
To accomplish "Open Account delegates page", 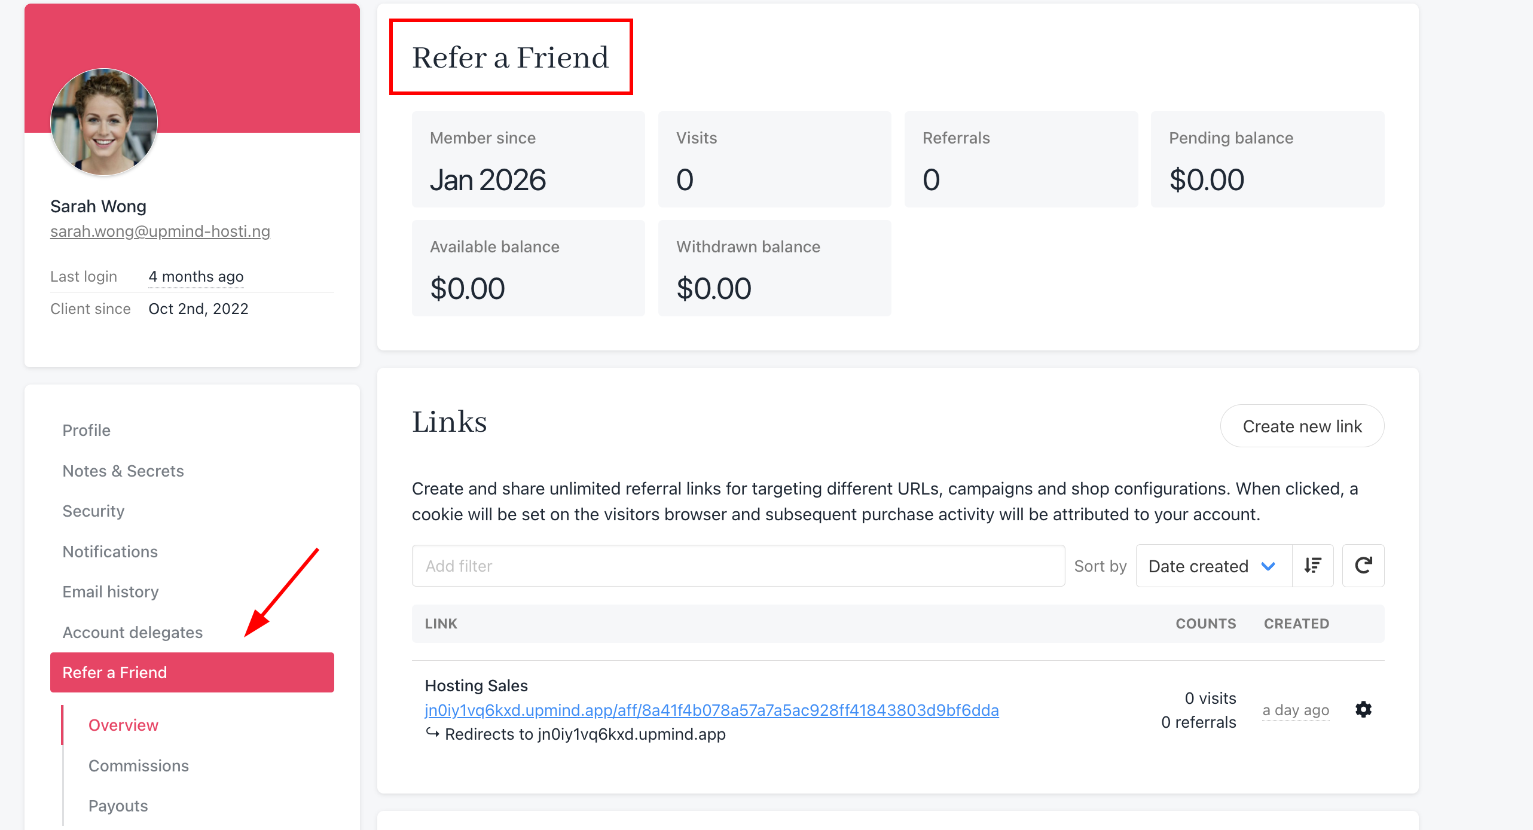I will coord(133,632).
